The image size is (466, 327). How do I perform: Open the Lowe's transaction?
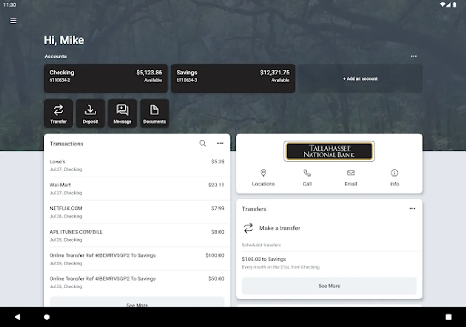click(137, 165)
